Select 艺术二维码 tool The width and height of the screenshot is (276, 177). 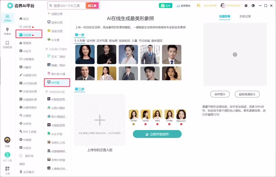pyautogui.click(x=56, y=57)
